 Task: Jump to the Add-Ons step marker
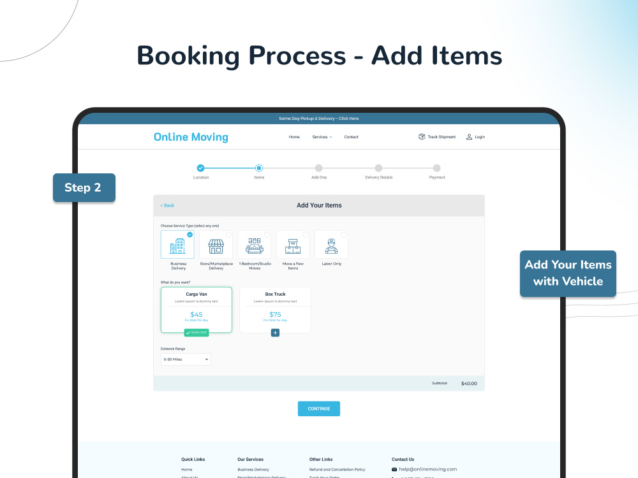318,168
